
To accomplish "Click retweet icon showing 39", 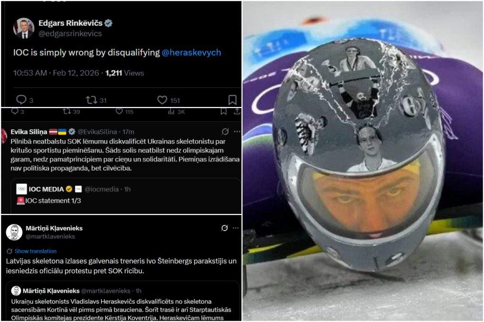I will pos(67,111).
